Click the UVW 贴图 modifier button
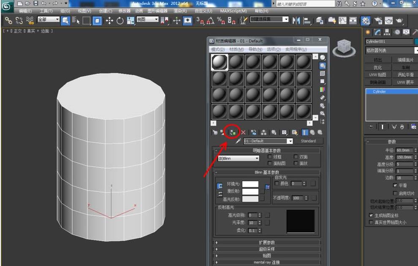 tap(377, 75)
